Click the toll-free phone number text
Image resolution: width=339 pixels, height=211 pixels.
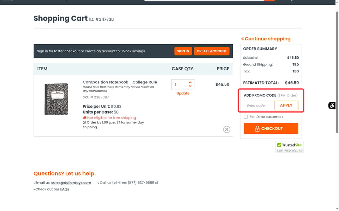143,183
